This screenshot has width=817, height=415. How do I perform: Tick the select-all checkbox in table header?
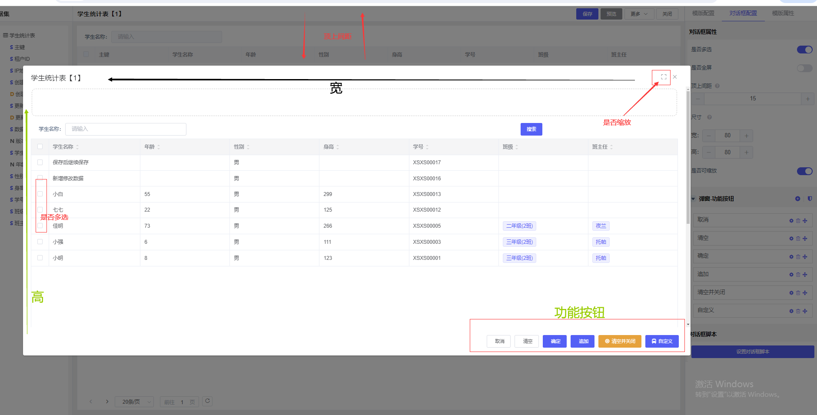click(x=40, y=147)
